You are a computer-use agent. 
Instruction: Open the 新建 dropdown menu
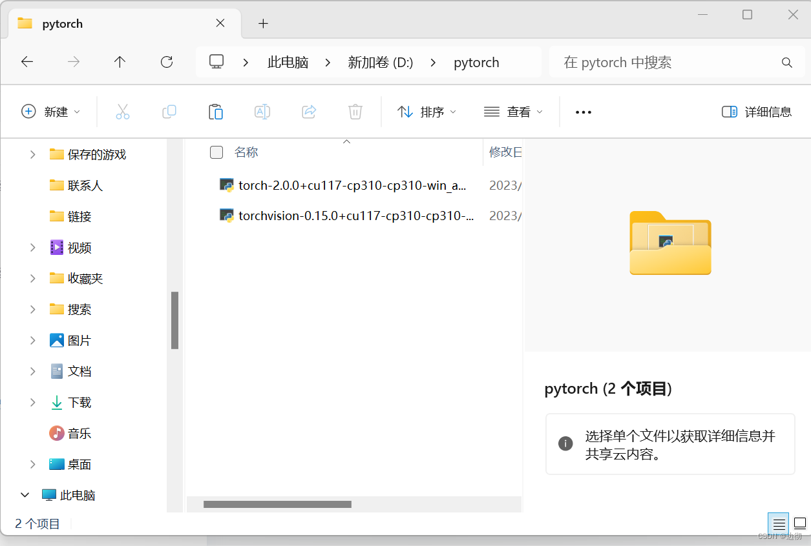coord(50,112)
